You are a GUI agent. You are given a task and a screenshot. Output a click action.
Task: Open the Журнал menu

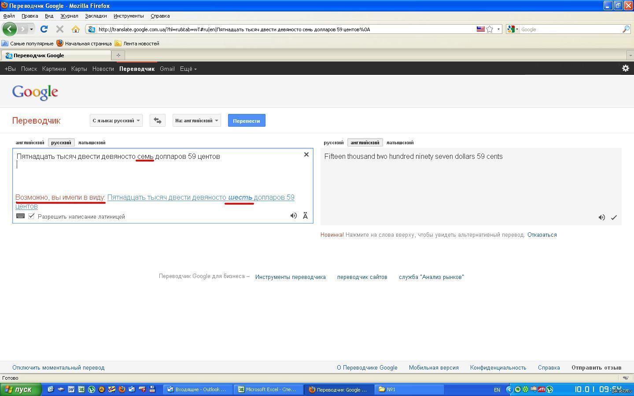pyautogui.click(x=69, y=16)
